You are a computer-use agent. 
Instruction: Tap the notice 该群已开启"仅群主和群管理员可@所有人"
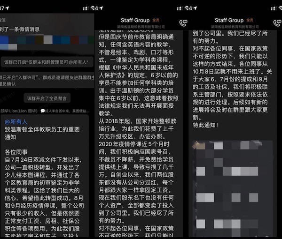click(x=47, y=62)
